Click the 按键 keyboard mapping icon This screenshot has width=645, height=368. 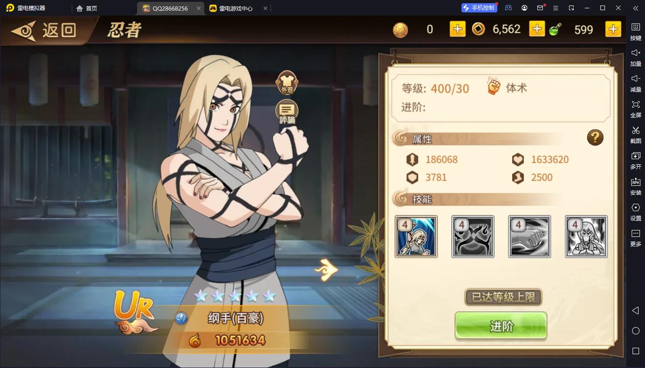tap(635, 31)
